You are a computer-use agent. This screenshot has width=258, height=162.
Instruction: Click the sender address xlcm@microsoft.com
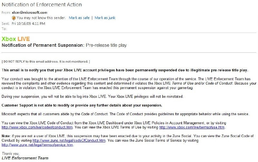pos(29,13)
